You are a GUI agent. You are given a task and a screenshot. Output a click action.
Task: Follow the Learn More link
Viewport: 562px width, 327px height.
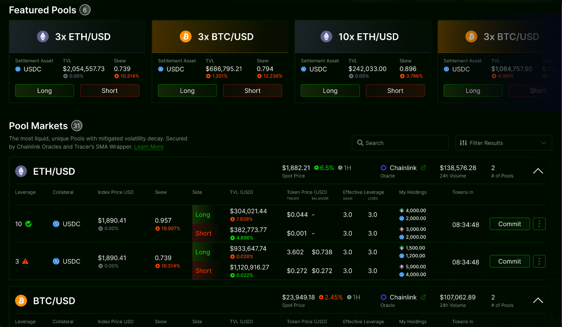149,147
